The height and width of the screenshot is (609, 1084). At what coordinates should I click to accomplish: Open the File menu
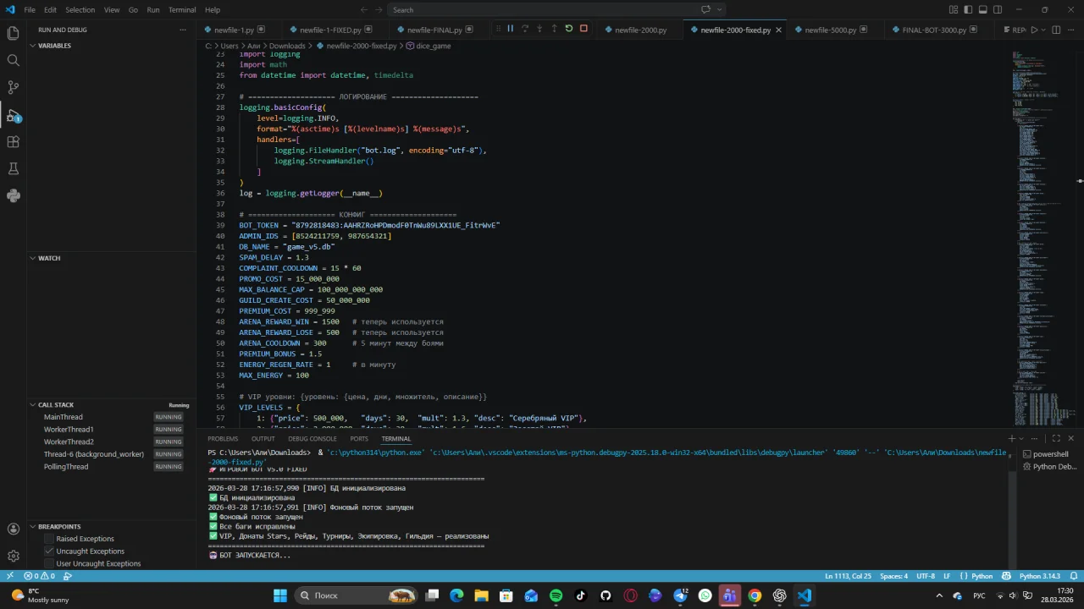tap(30, 9)
